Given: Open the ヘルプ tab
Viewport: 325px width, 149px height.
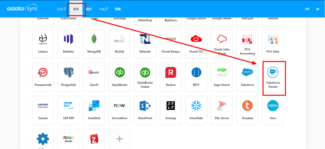Looking at the screenshot, I should (103, 9).
